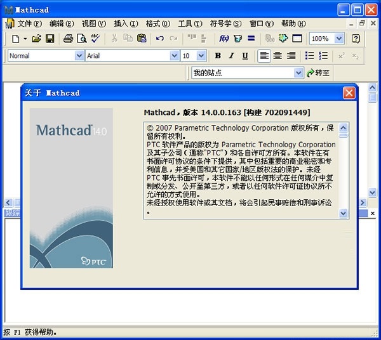This screenshot has width=381, height=340.
Task: Click the license text scroll down arrow
Action: pyautogui.click(x=343, y=213)
